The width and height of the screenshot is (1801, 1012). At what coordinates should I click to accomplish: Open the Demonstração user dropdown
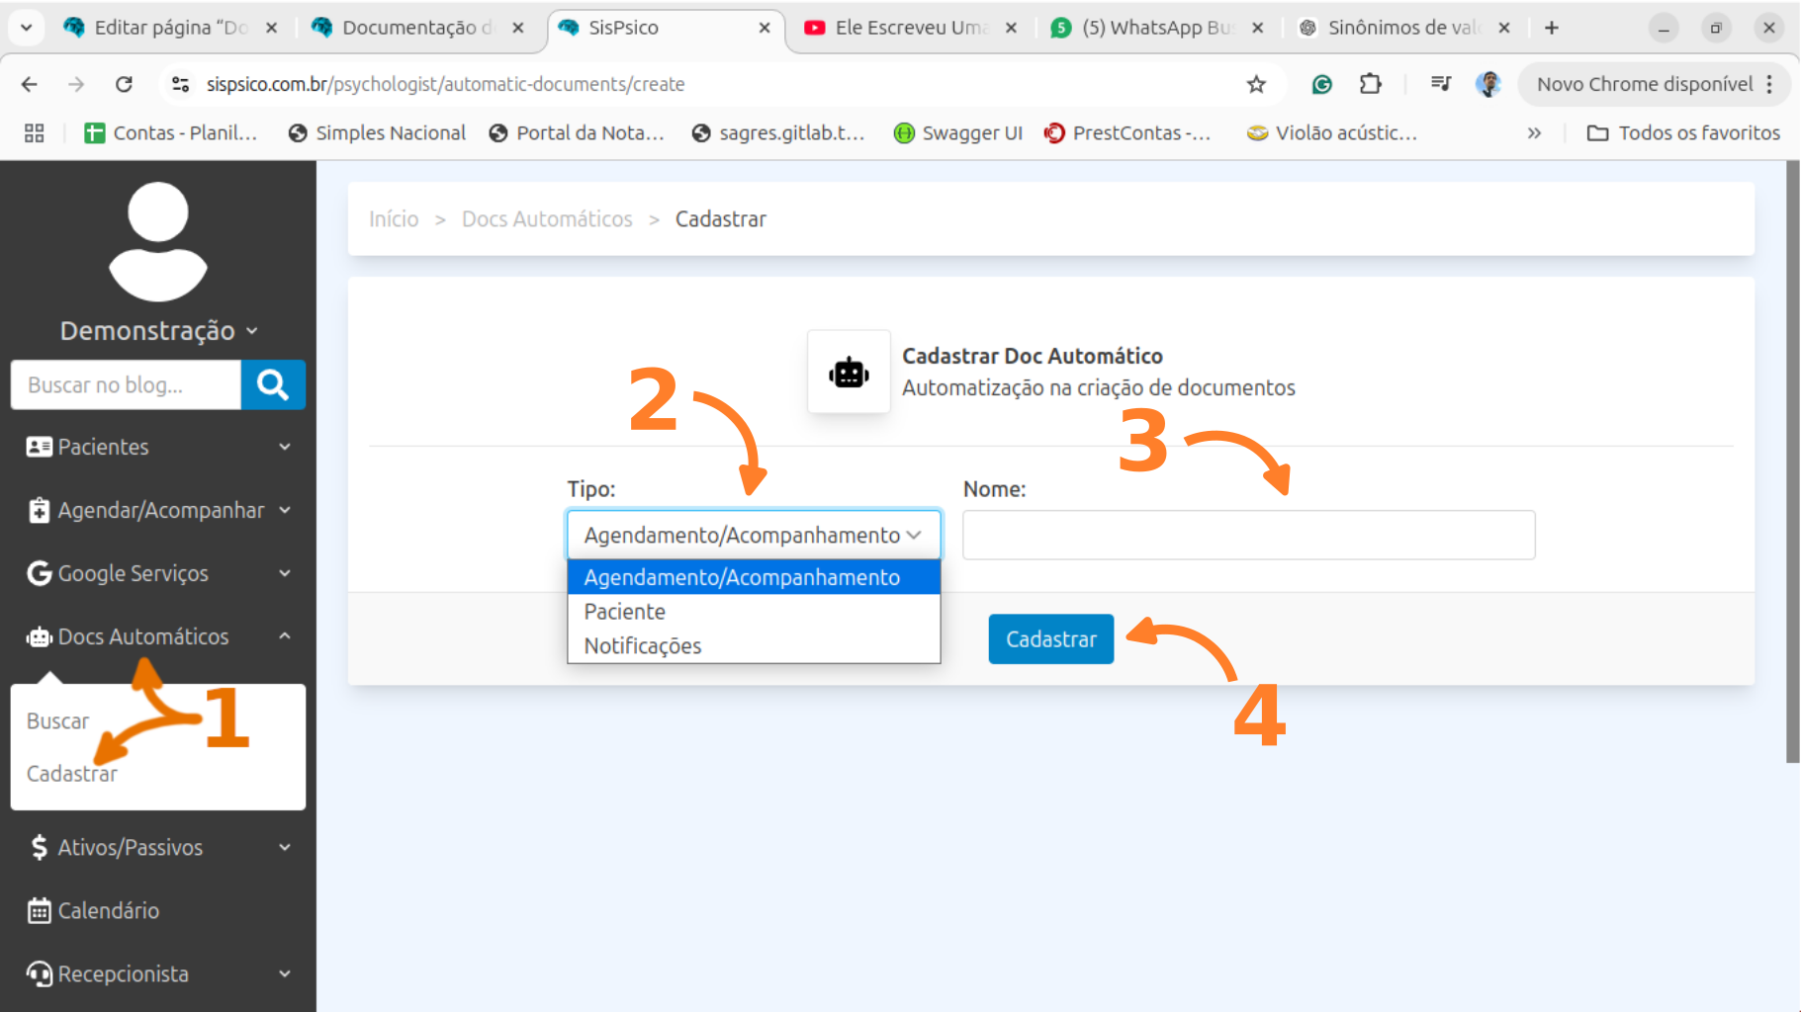(158, 330)
